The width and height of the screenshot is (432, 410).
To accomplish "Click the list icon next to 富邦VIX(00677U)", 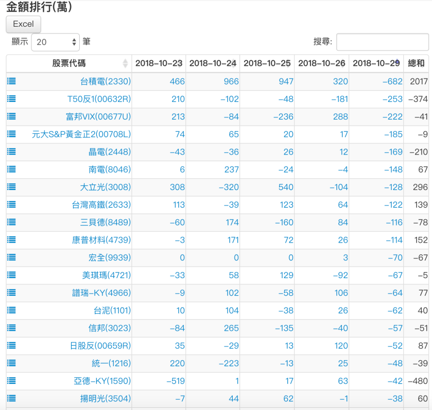I will pos(11,116).
